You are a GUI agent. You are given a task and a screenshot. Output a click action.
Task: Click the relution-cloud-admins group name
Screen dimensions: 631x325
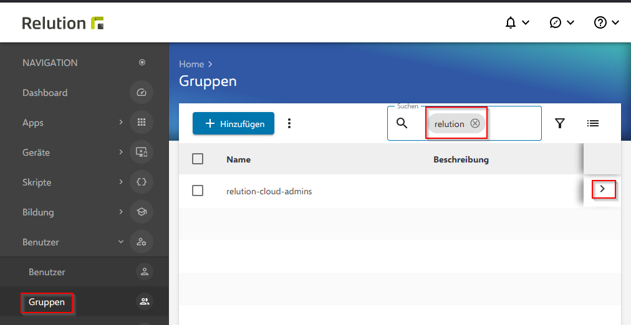pyautogui.click(x=269, y=192)
